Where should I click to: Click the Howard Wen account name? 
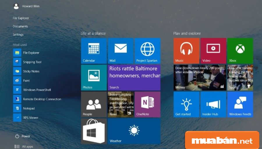(x=31, y=6)
